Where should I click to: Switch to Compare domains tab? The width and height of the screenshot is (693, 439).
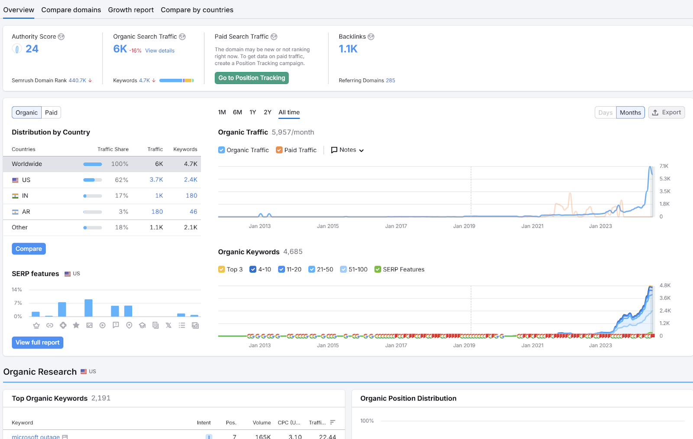pos(71,10)
